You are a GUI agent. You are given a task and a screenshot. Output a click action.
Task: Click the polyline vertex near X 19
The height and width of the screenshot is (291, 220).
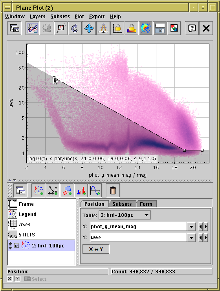184,150
